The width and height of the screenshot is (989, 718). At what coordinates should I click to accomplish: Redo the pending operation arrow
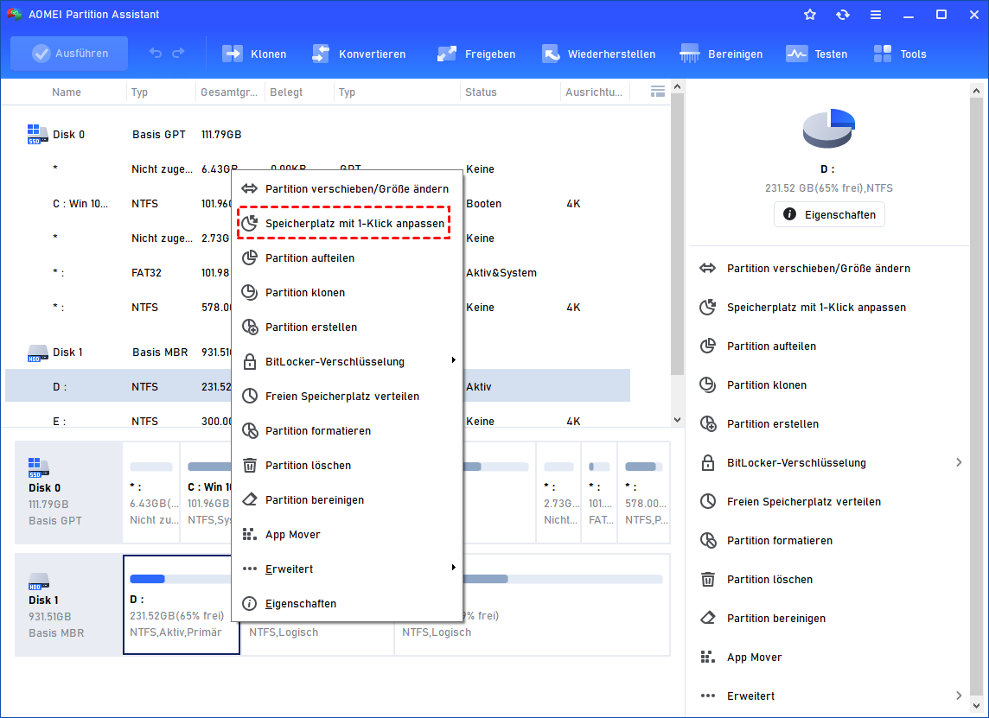pos(178,54)
